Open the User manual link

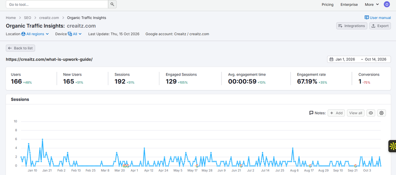377,18
